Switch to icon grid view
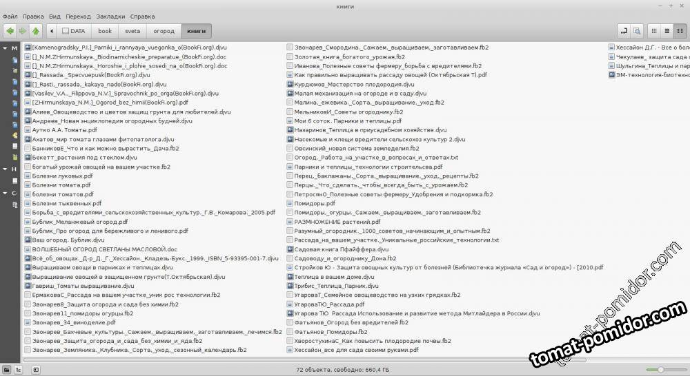Viewport: 690px width, 376px height. 653,31
